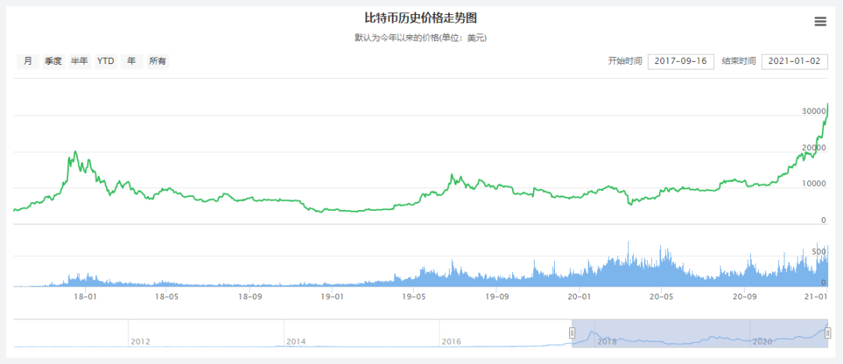843x364 pixels.
Task: Click the 开始时间 label
Action: [624, 61]
